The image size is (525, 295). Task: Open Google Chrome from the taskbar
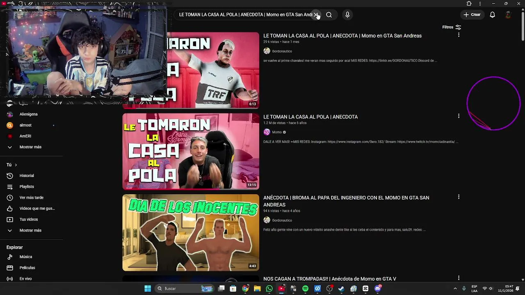245,288
